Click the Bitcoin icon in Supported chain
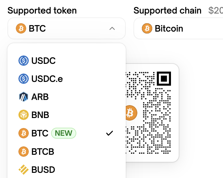 (x=147, y=29)
